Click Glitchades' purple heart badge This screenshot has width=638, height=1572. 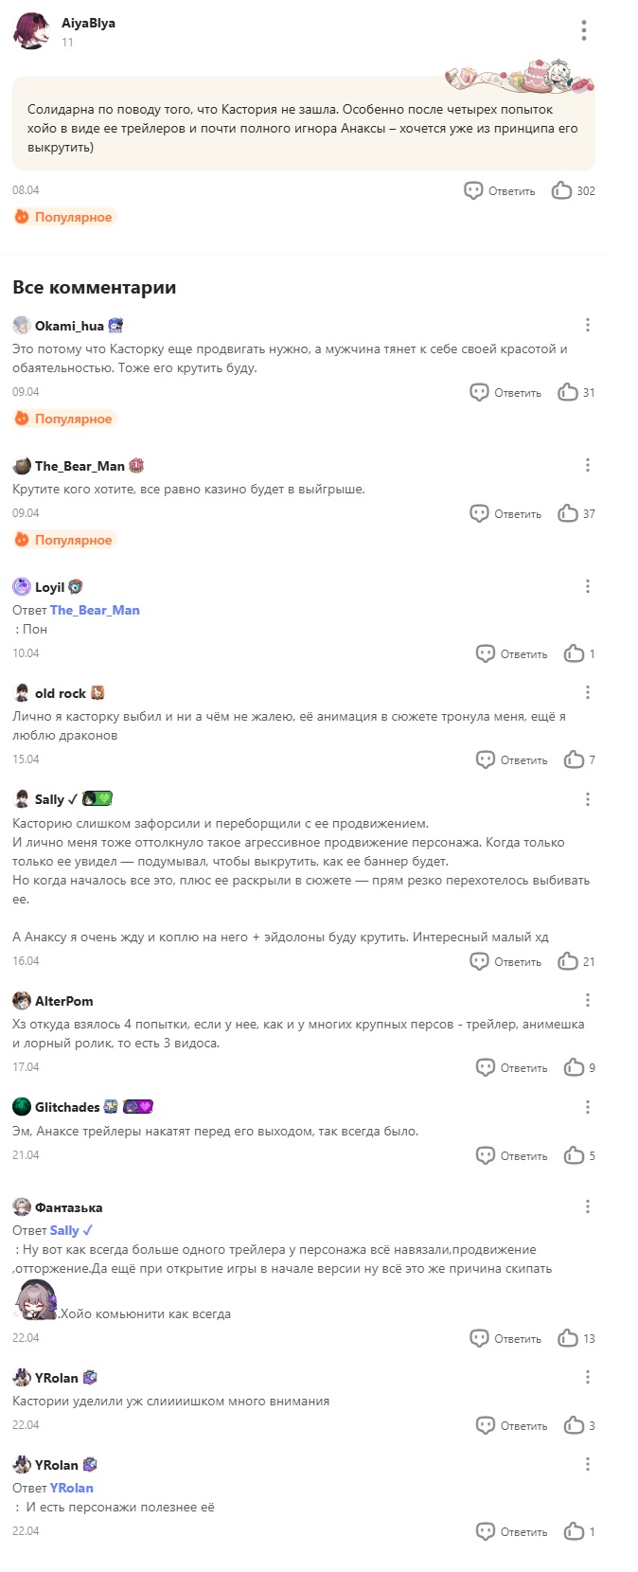pyautogui.click(x=138, y=1106)
